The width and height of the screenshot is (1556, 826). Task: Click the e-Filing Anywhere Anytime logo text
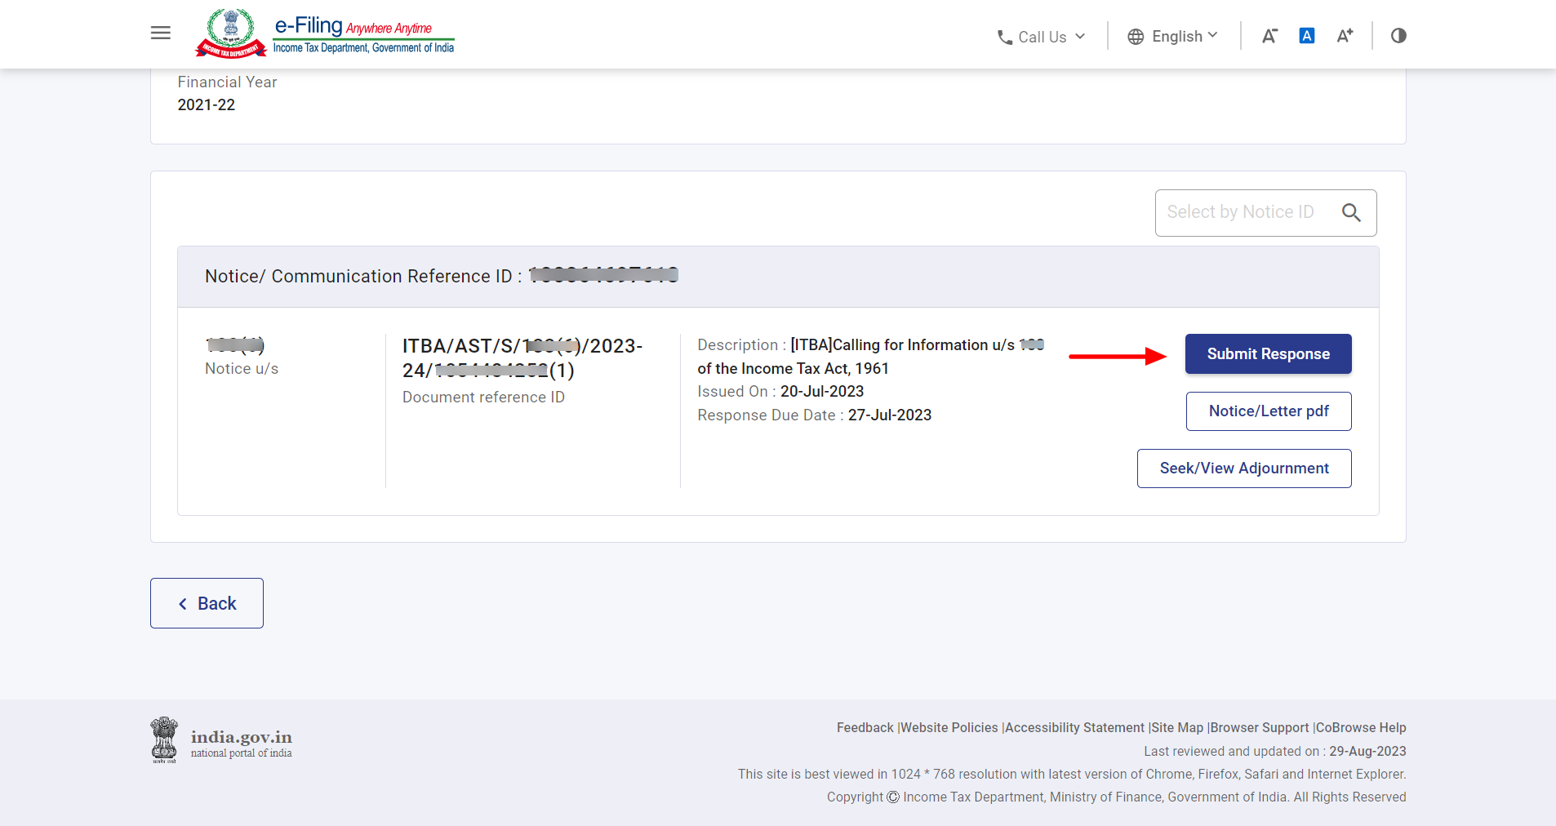pos(363,34)
